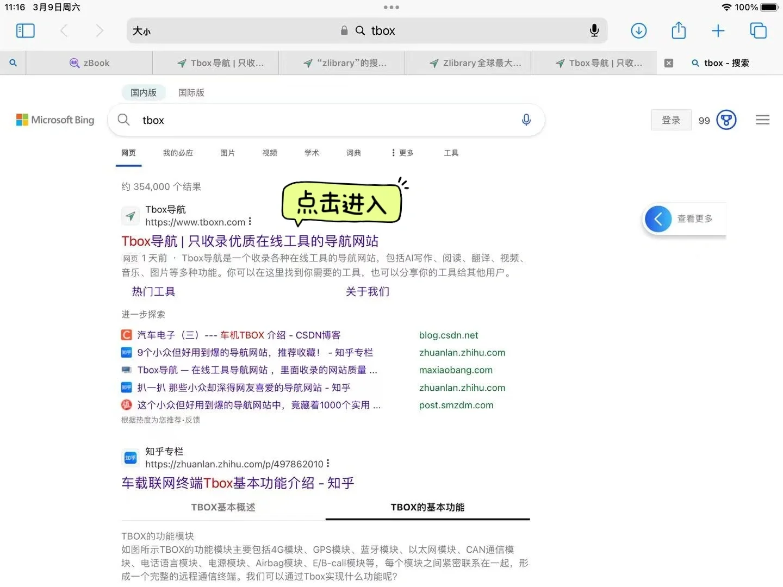The image size is (783, 587).
Task: Click the Wi-Fi status icon
Action: point(726,7)
